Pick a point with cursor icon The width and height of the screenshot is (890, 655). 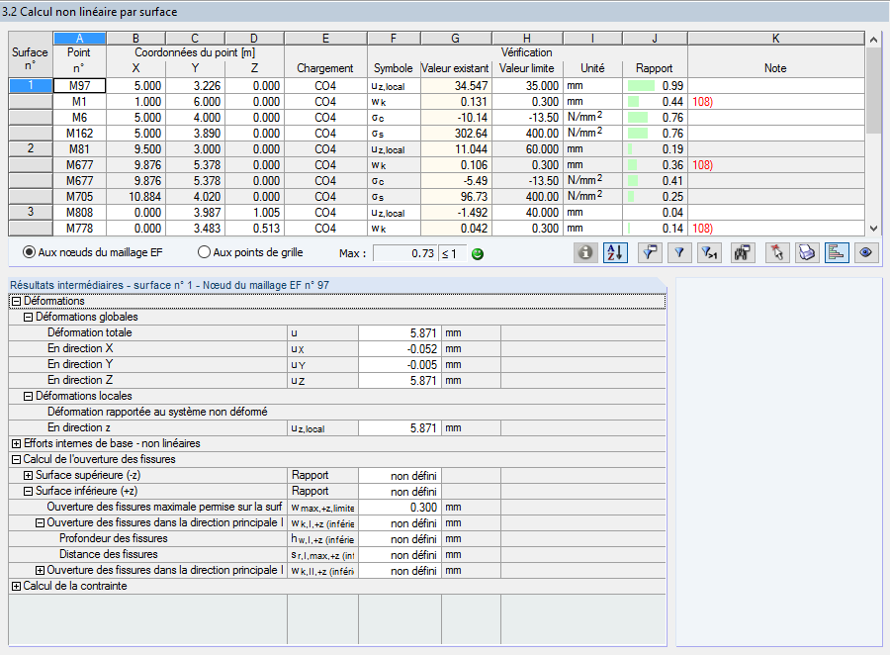pyautogui.click(x=776, y=252)
